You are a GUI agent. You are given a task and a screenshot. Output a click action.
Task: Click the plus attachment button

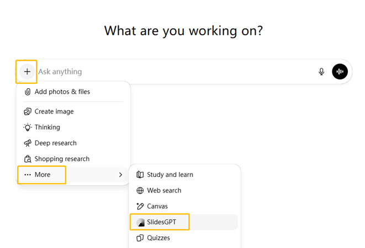(x=27, y=72)
